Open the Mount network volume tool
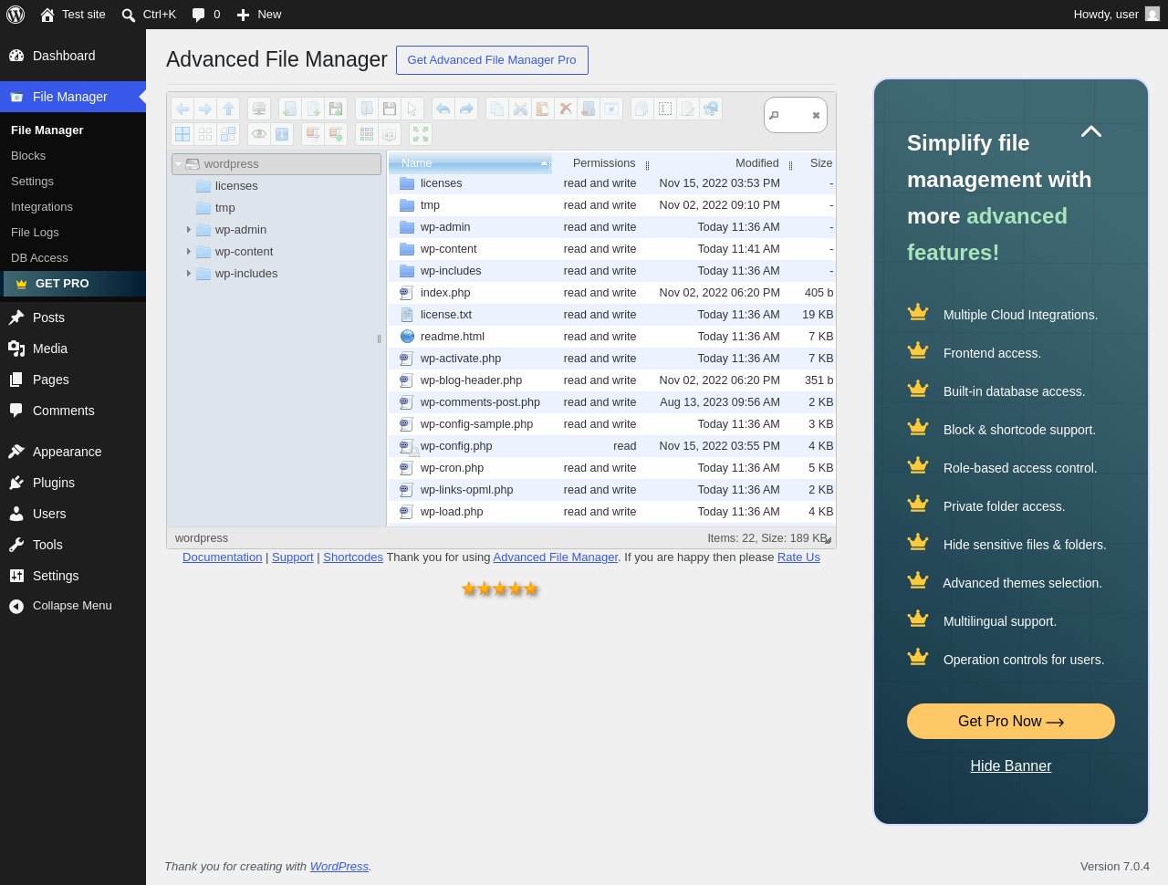This screenshot has height=885, width=1168. pos(259,109)
